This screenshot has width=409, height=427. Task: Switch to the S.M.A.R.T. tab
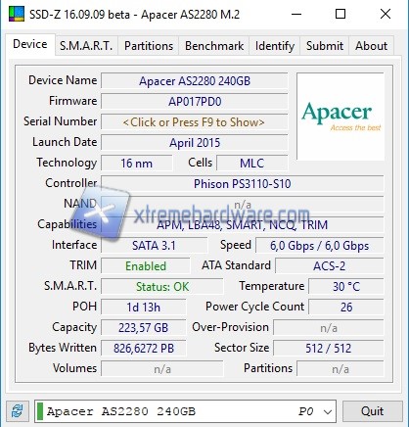(86, 46)
